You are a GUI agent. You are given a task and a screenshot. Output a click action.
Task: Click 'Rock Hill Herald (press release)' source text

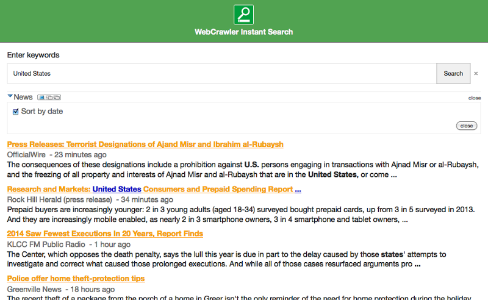[59, 199]
